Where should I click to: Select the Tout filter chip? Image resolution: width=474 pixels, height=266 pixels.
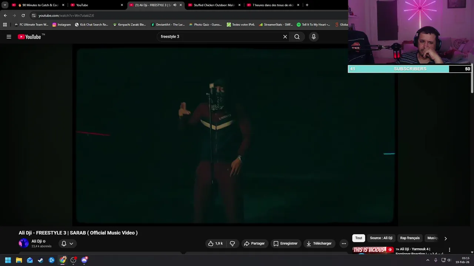tap(359, 238)
